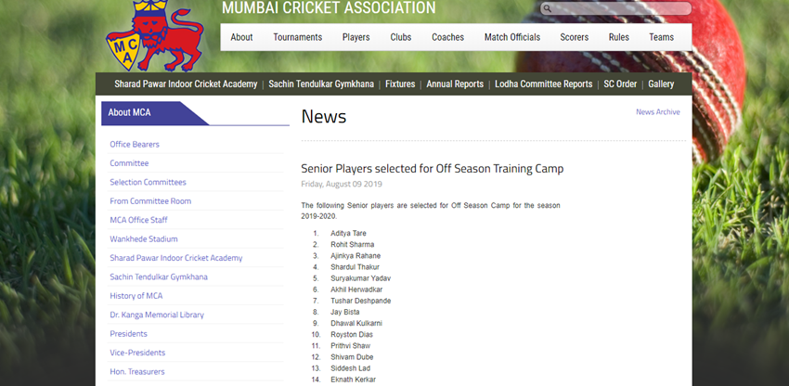Open Office Bearers in sidebar
Image resolution: width=789 pixels, height=386 pixels.
(x=135, y=145)
